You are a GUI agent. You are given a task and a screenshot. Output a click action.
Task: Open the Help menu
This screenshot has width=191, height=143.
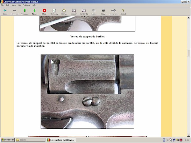(x=34, y=5)
